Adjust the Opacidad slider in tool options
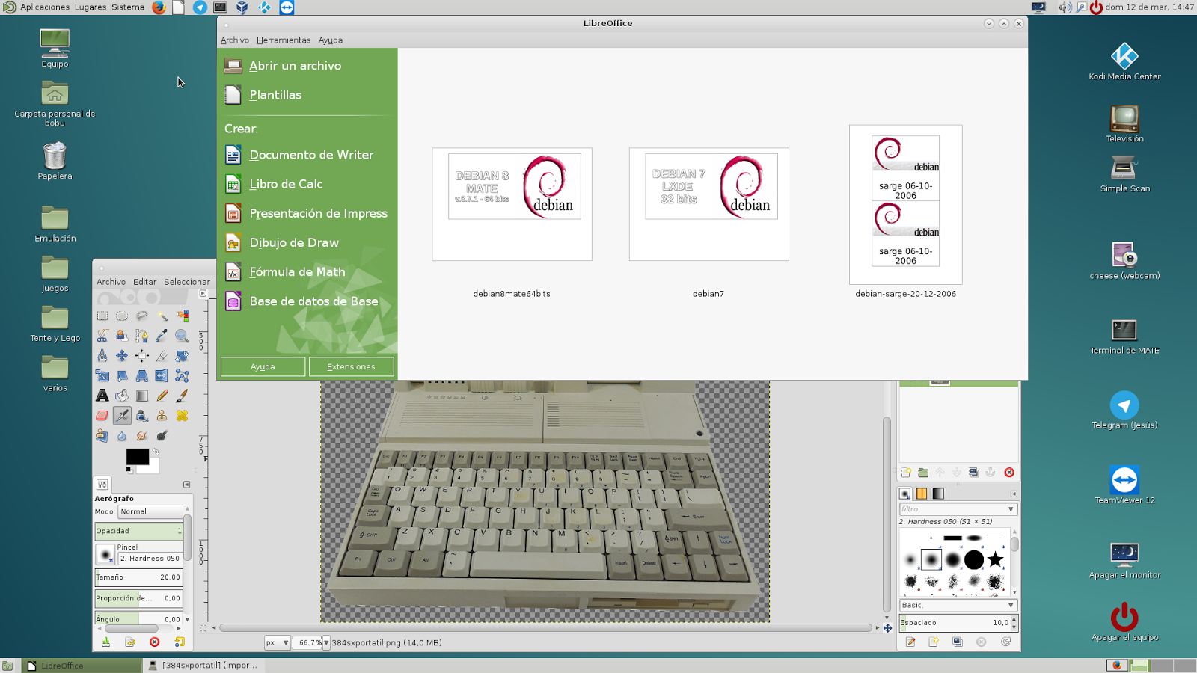 (x=139, y=531)
